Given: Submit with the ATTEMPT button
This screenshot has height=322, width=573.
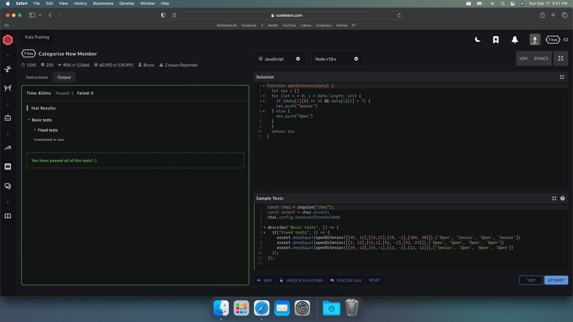Looking at the screenshot, I should (x=556, y=280).
